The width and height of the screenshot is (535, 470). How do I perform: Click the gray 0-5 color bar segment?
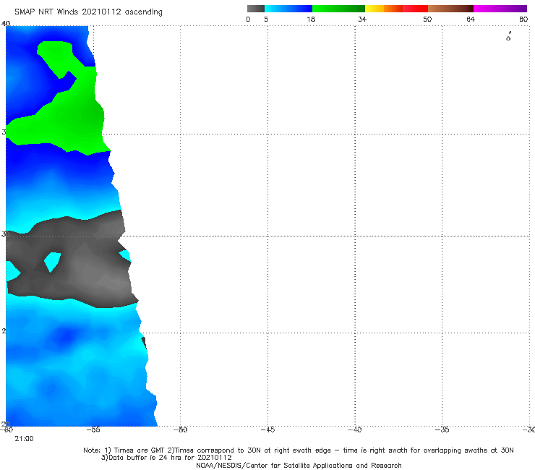point(256,9)
